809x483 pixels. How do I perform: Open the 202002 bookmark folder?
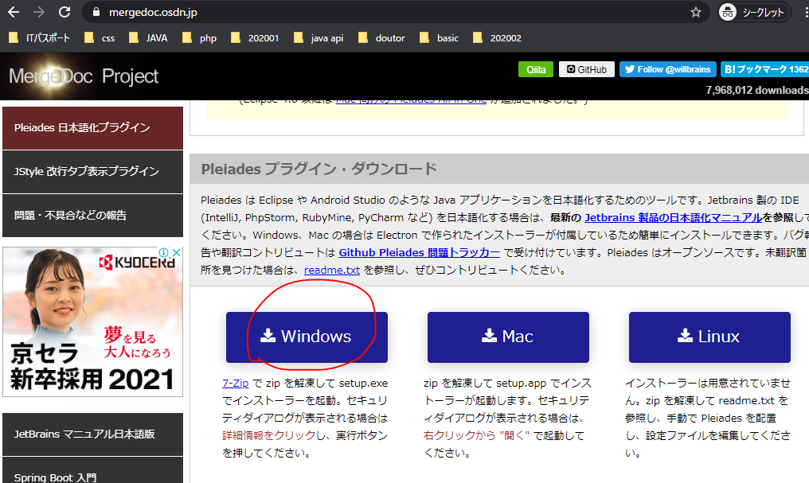498,37
